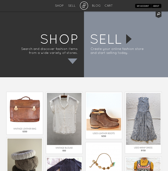Open the knitted bangles product image
This screenshot has width=168, height=171.
pos(25,155)
